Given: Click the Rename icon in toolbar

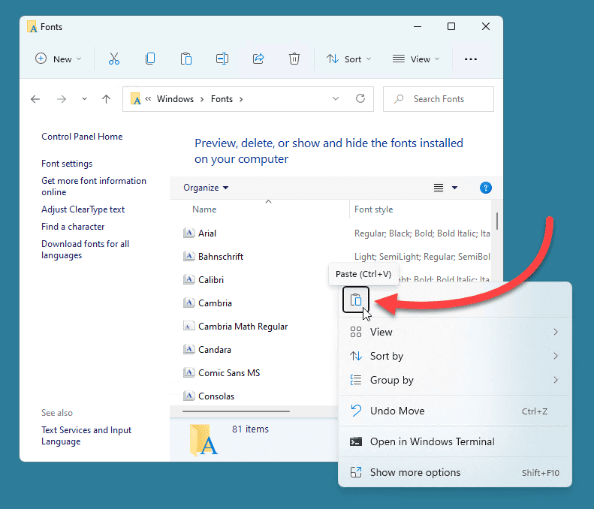Looking at the screenshot, I should (222, 59).
